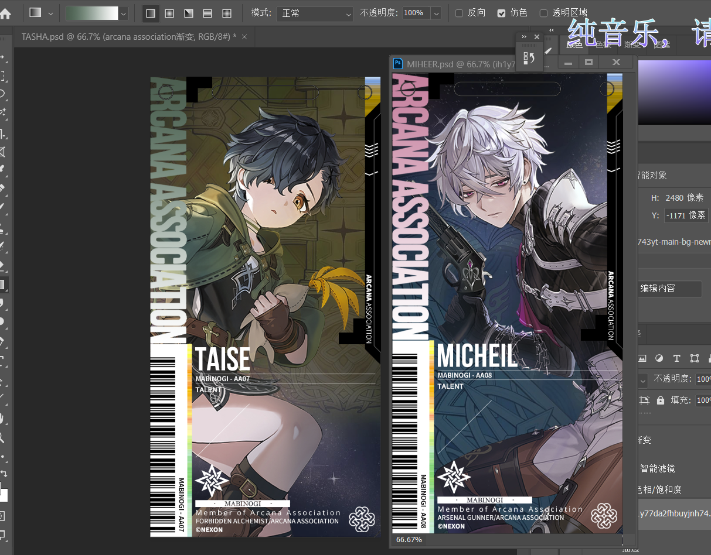Switch to the TASHA.psd document tab

(129, 37)
